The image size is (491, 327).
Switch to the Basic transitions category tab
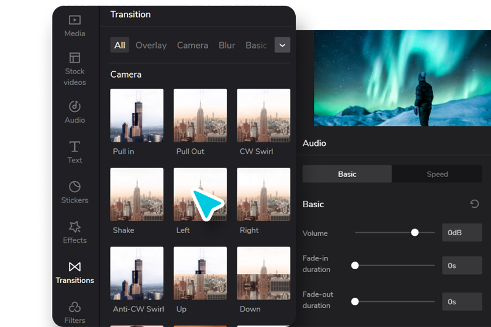tap(256, 46)
